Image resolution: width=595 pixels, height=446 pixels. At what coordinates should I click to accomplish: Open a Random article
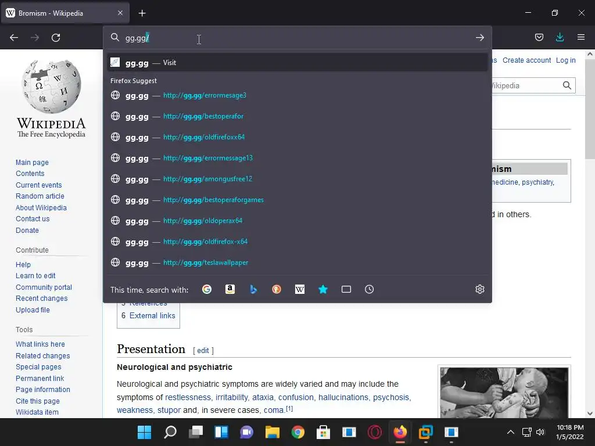point(40,196)
